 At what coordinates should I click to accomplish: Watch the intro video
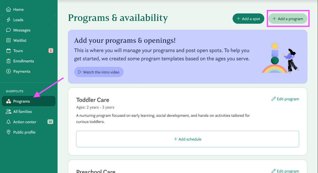point(99,72)
